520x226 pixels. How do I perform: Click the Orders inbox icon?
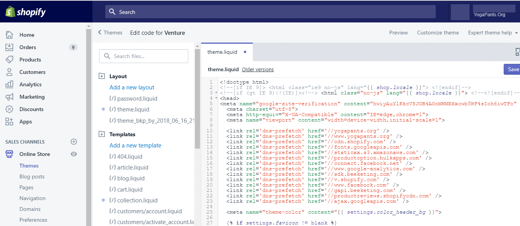[x=9, y=47]
